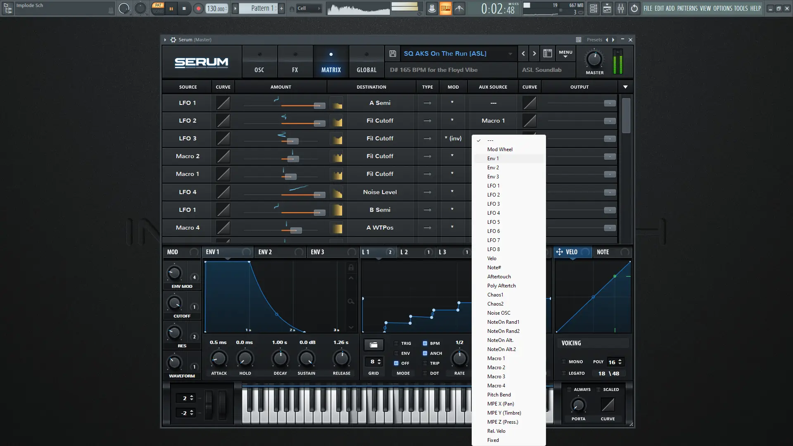Click the Macro 1 aux source field
The image size is (793, 446).
493,121
